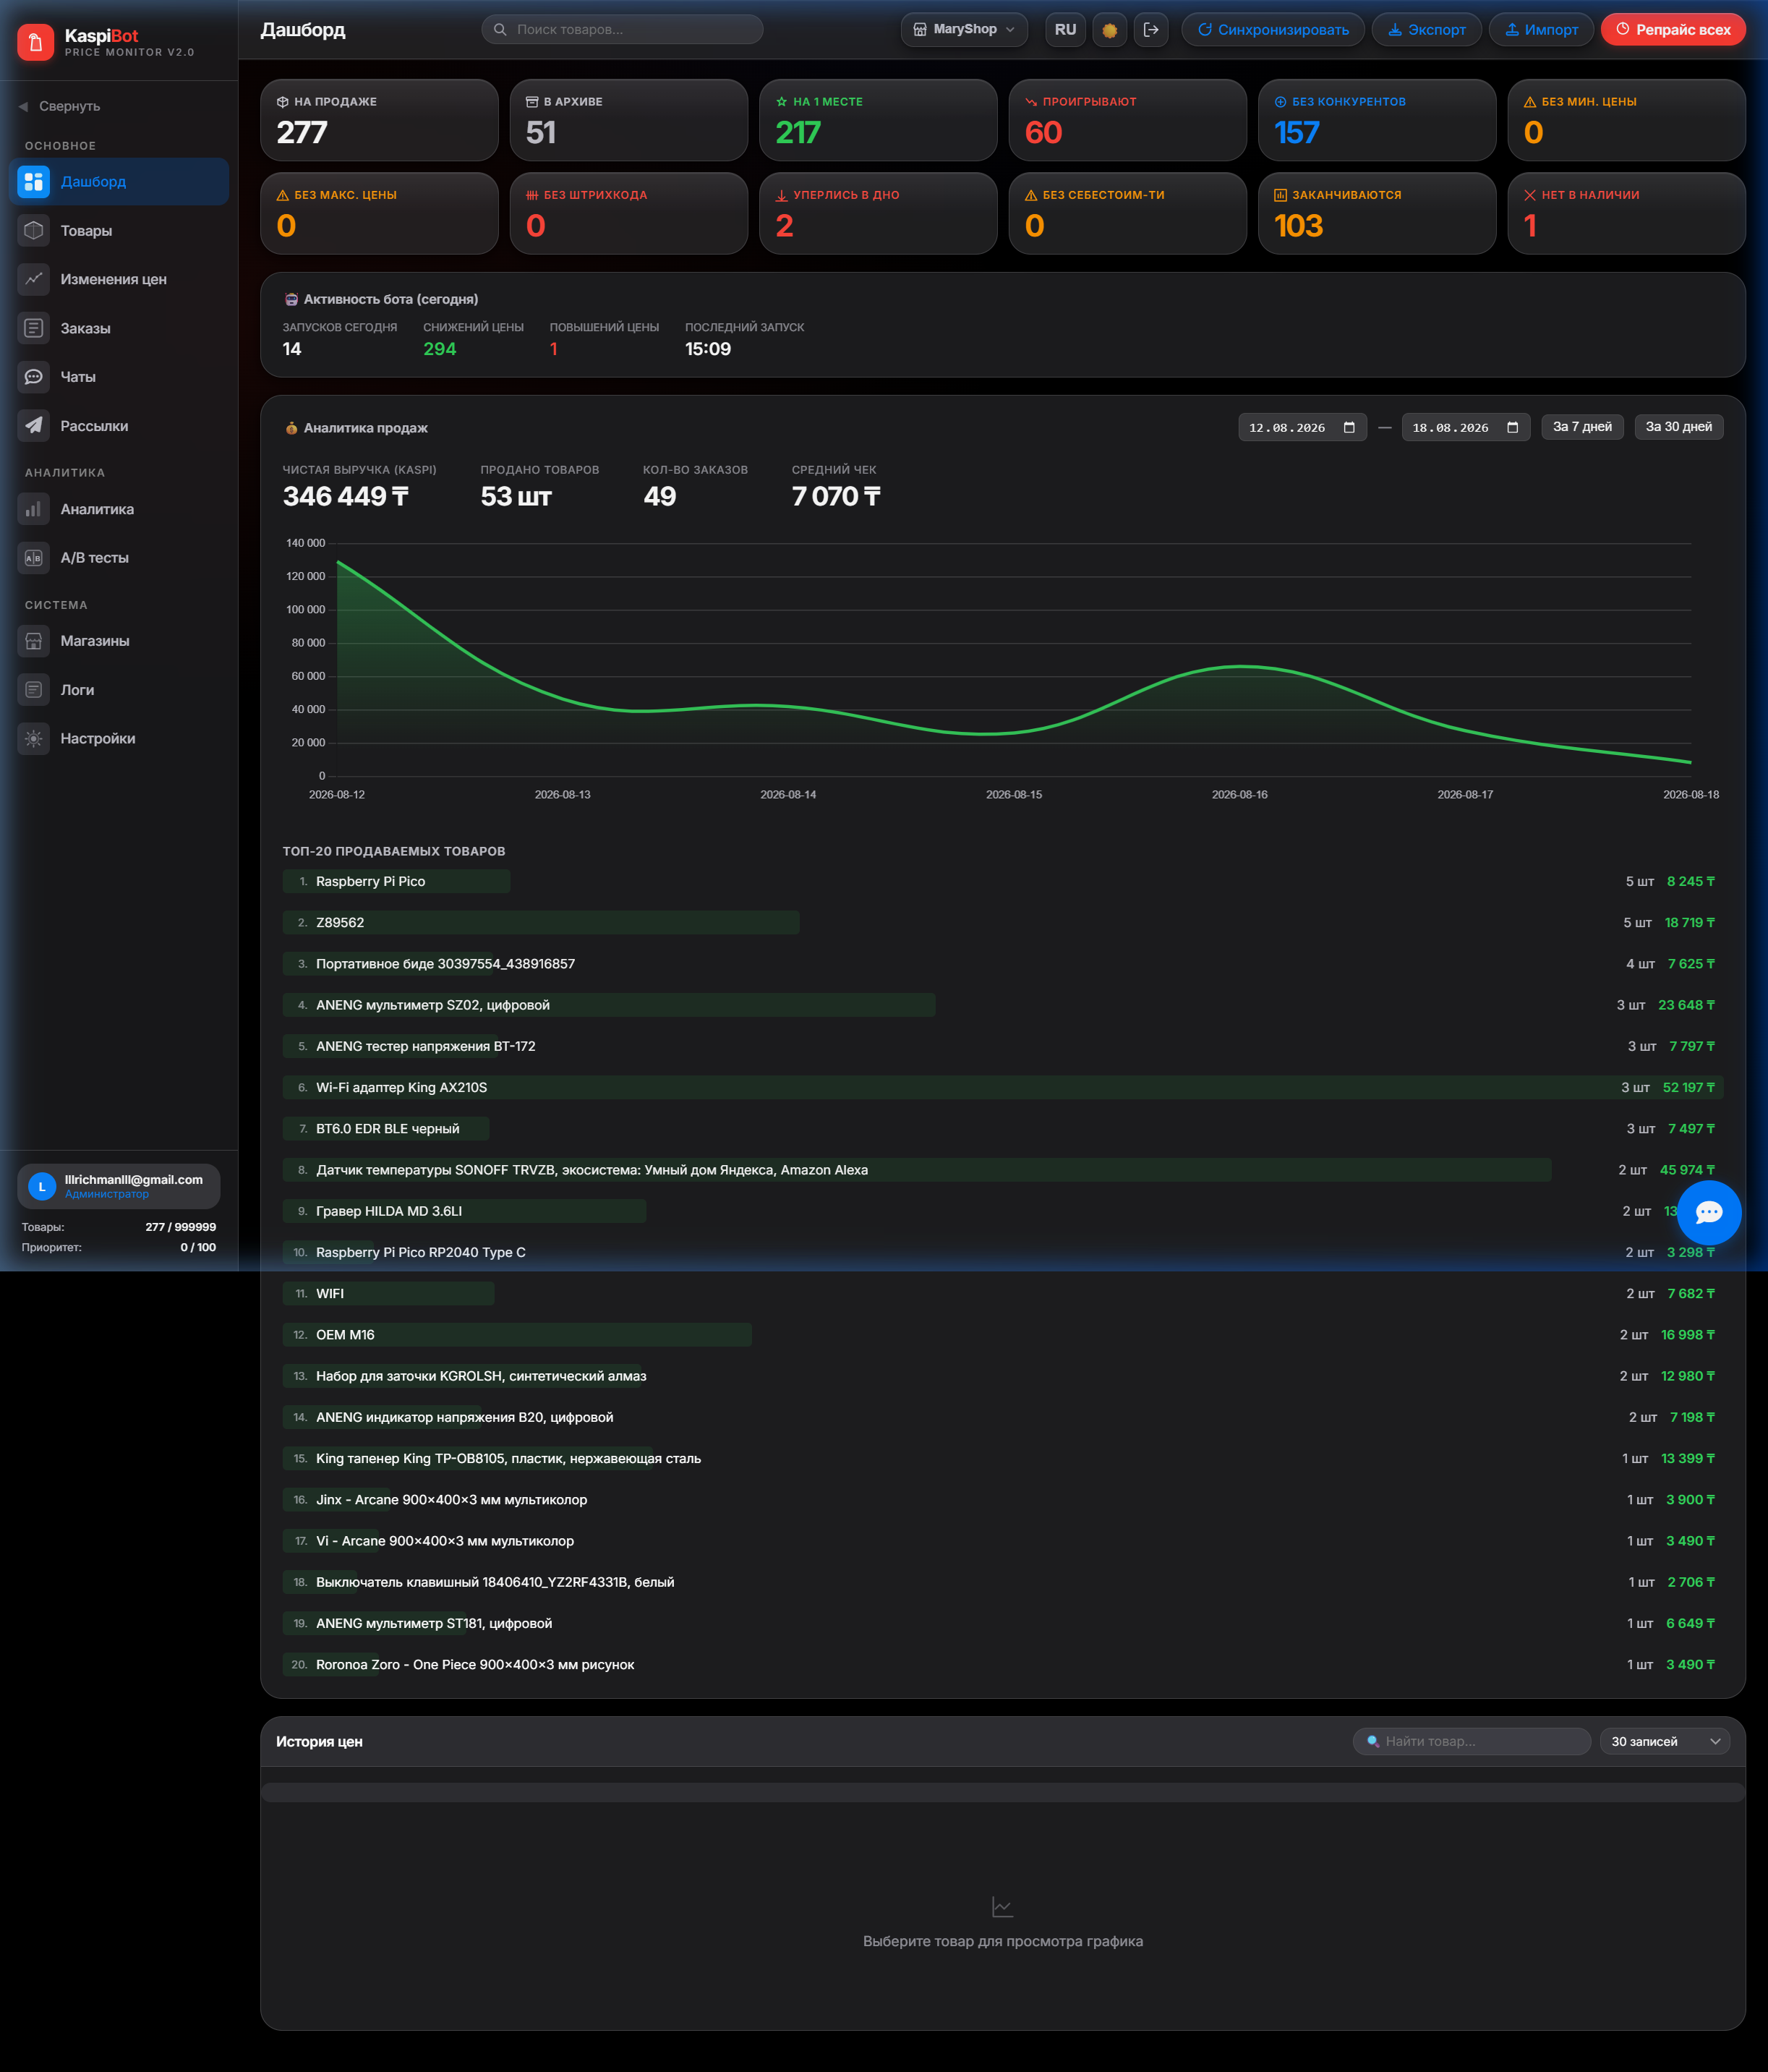Open the Проигрывают 60 card
The width and height of the screenshot is (1768, 2072).
pos(1128,120)
